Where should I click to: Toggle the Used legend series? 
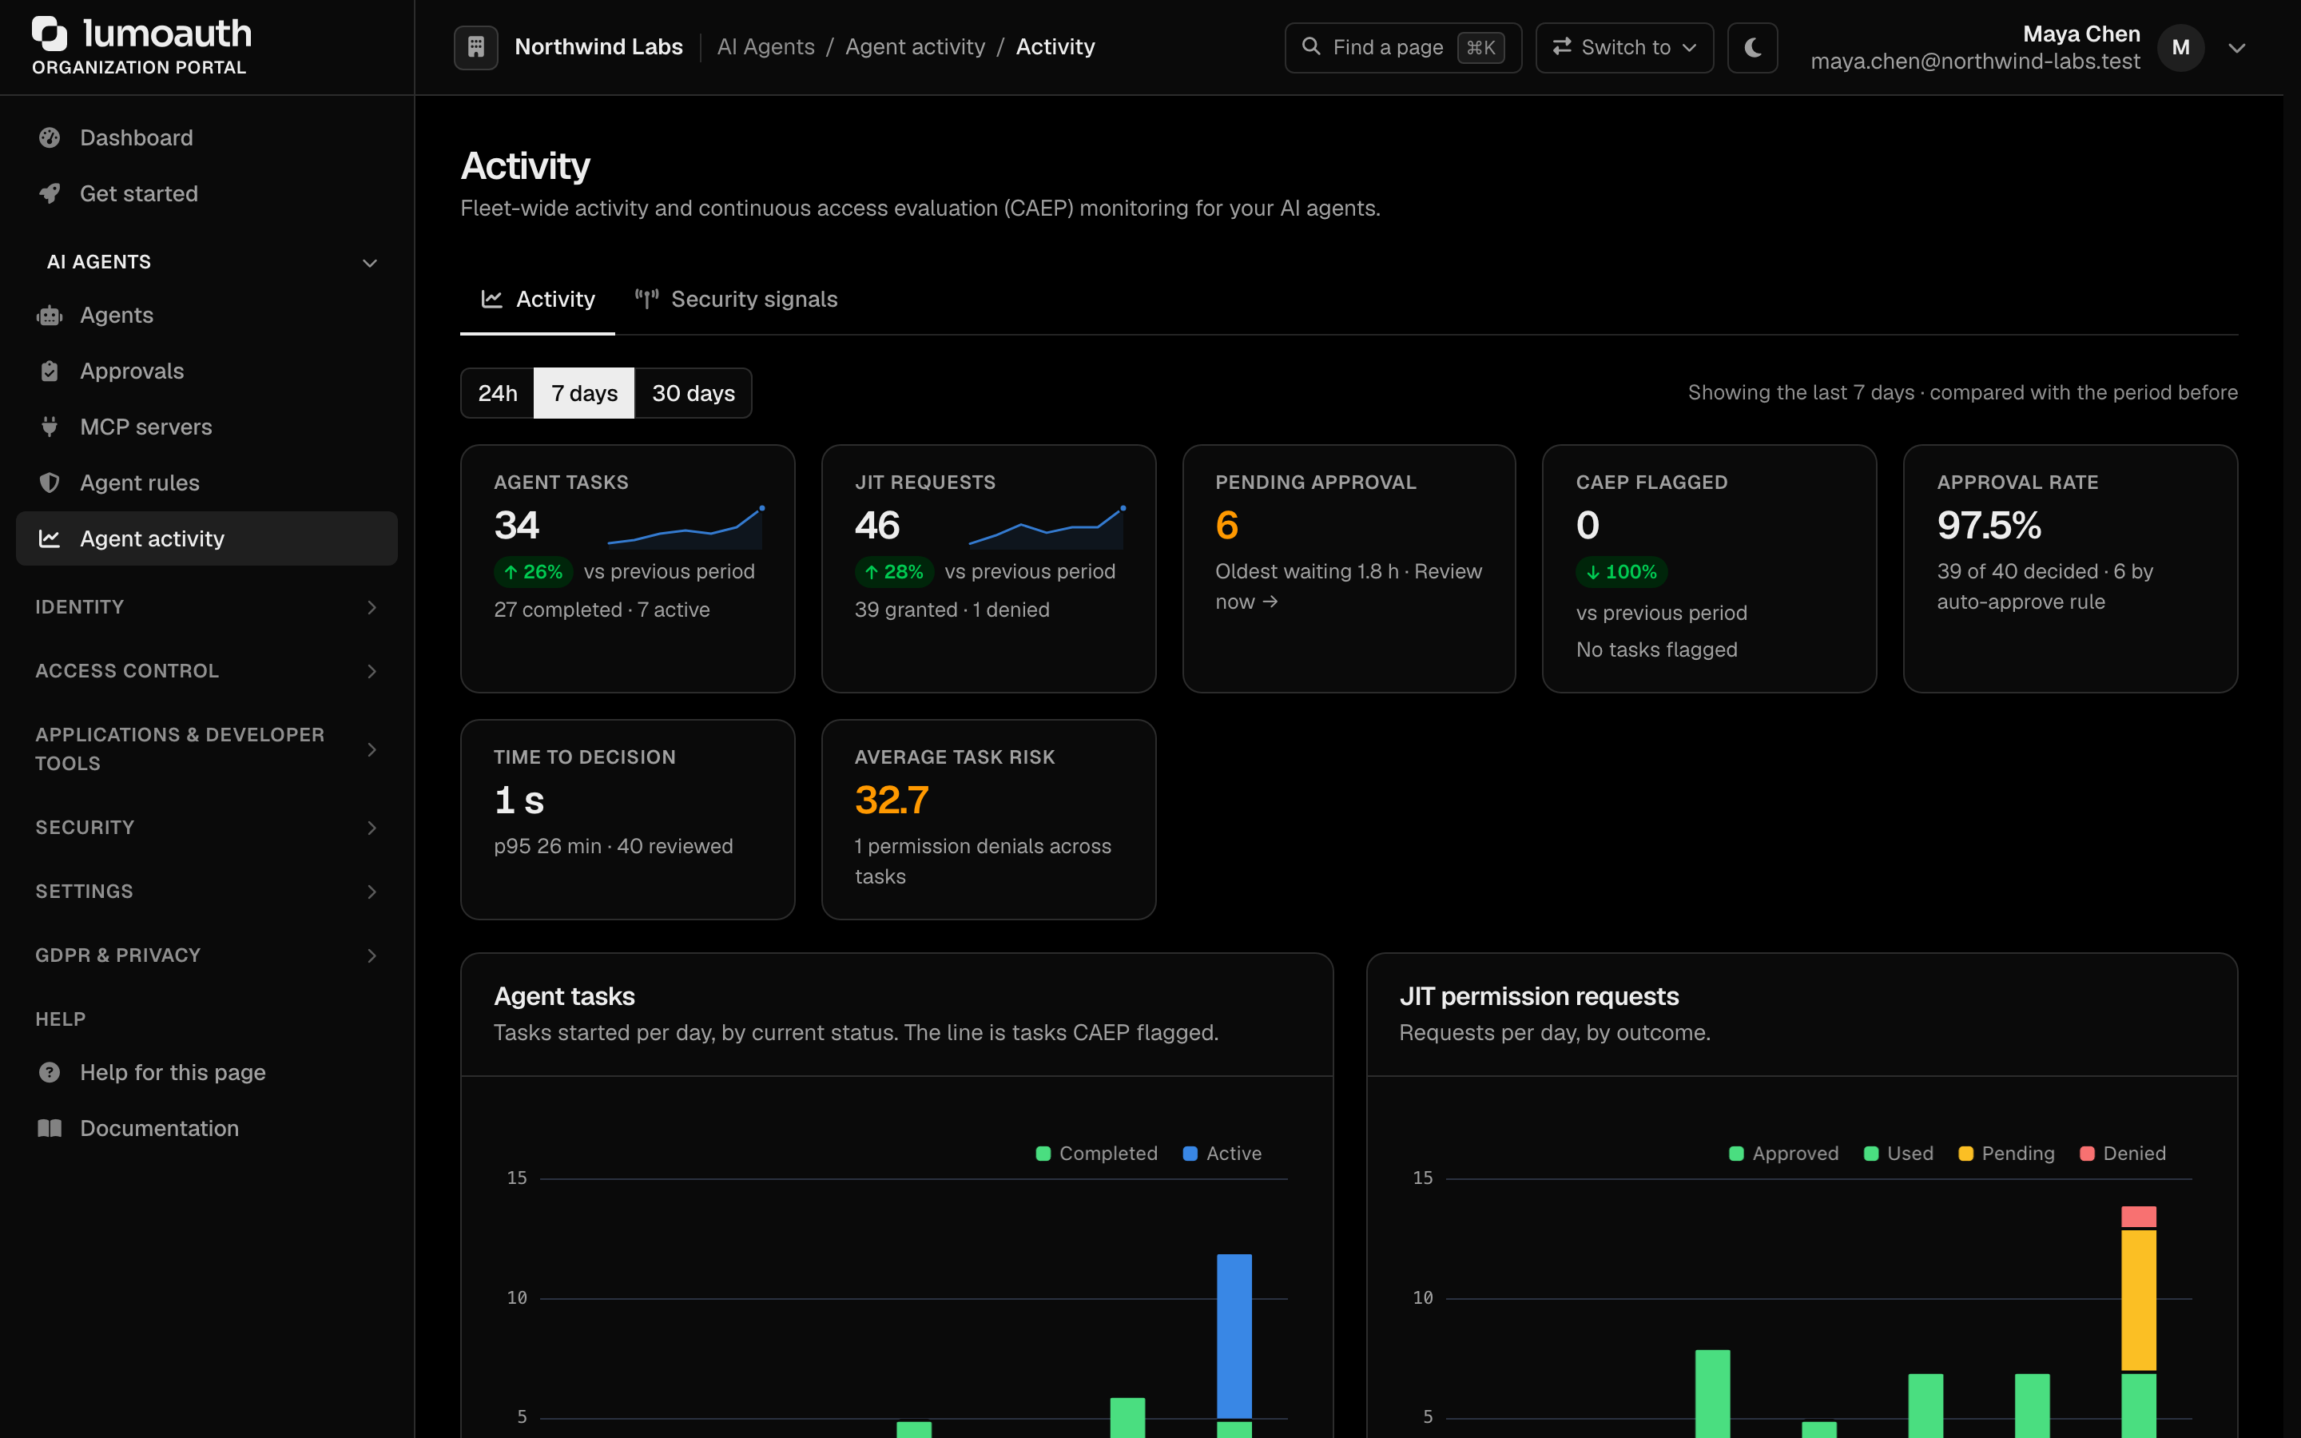[x=1898, y=1154]
